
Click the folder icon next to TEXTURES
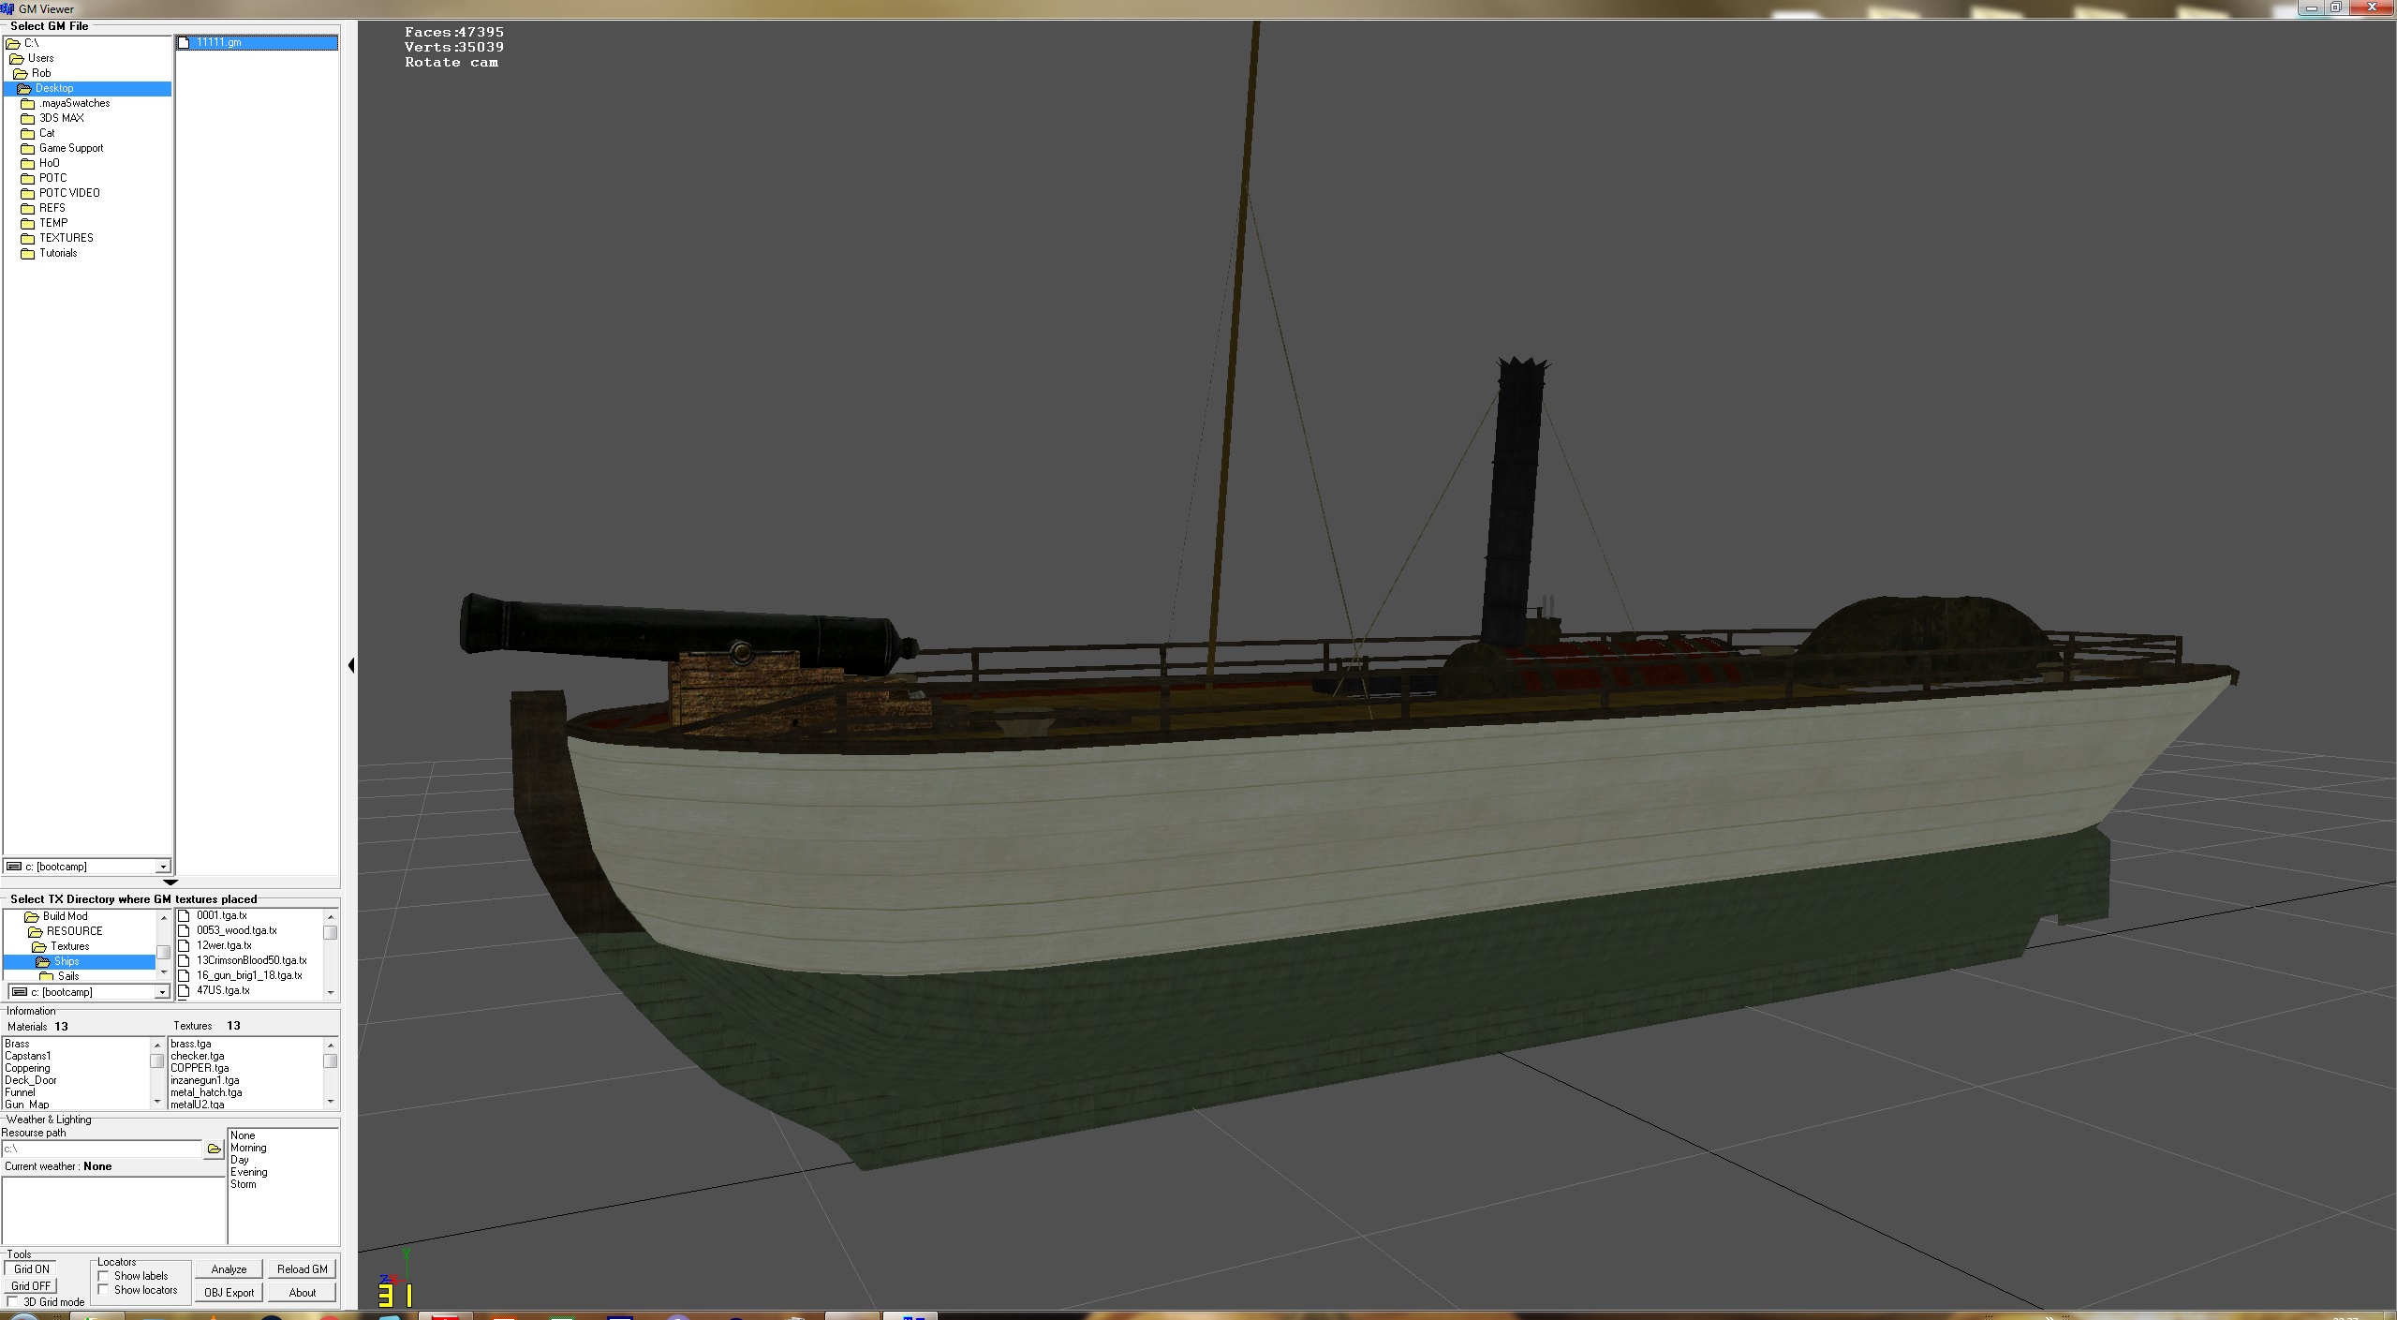click(x=27, y=238)
